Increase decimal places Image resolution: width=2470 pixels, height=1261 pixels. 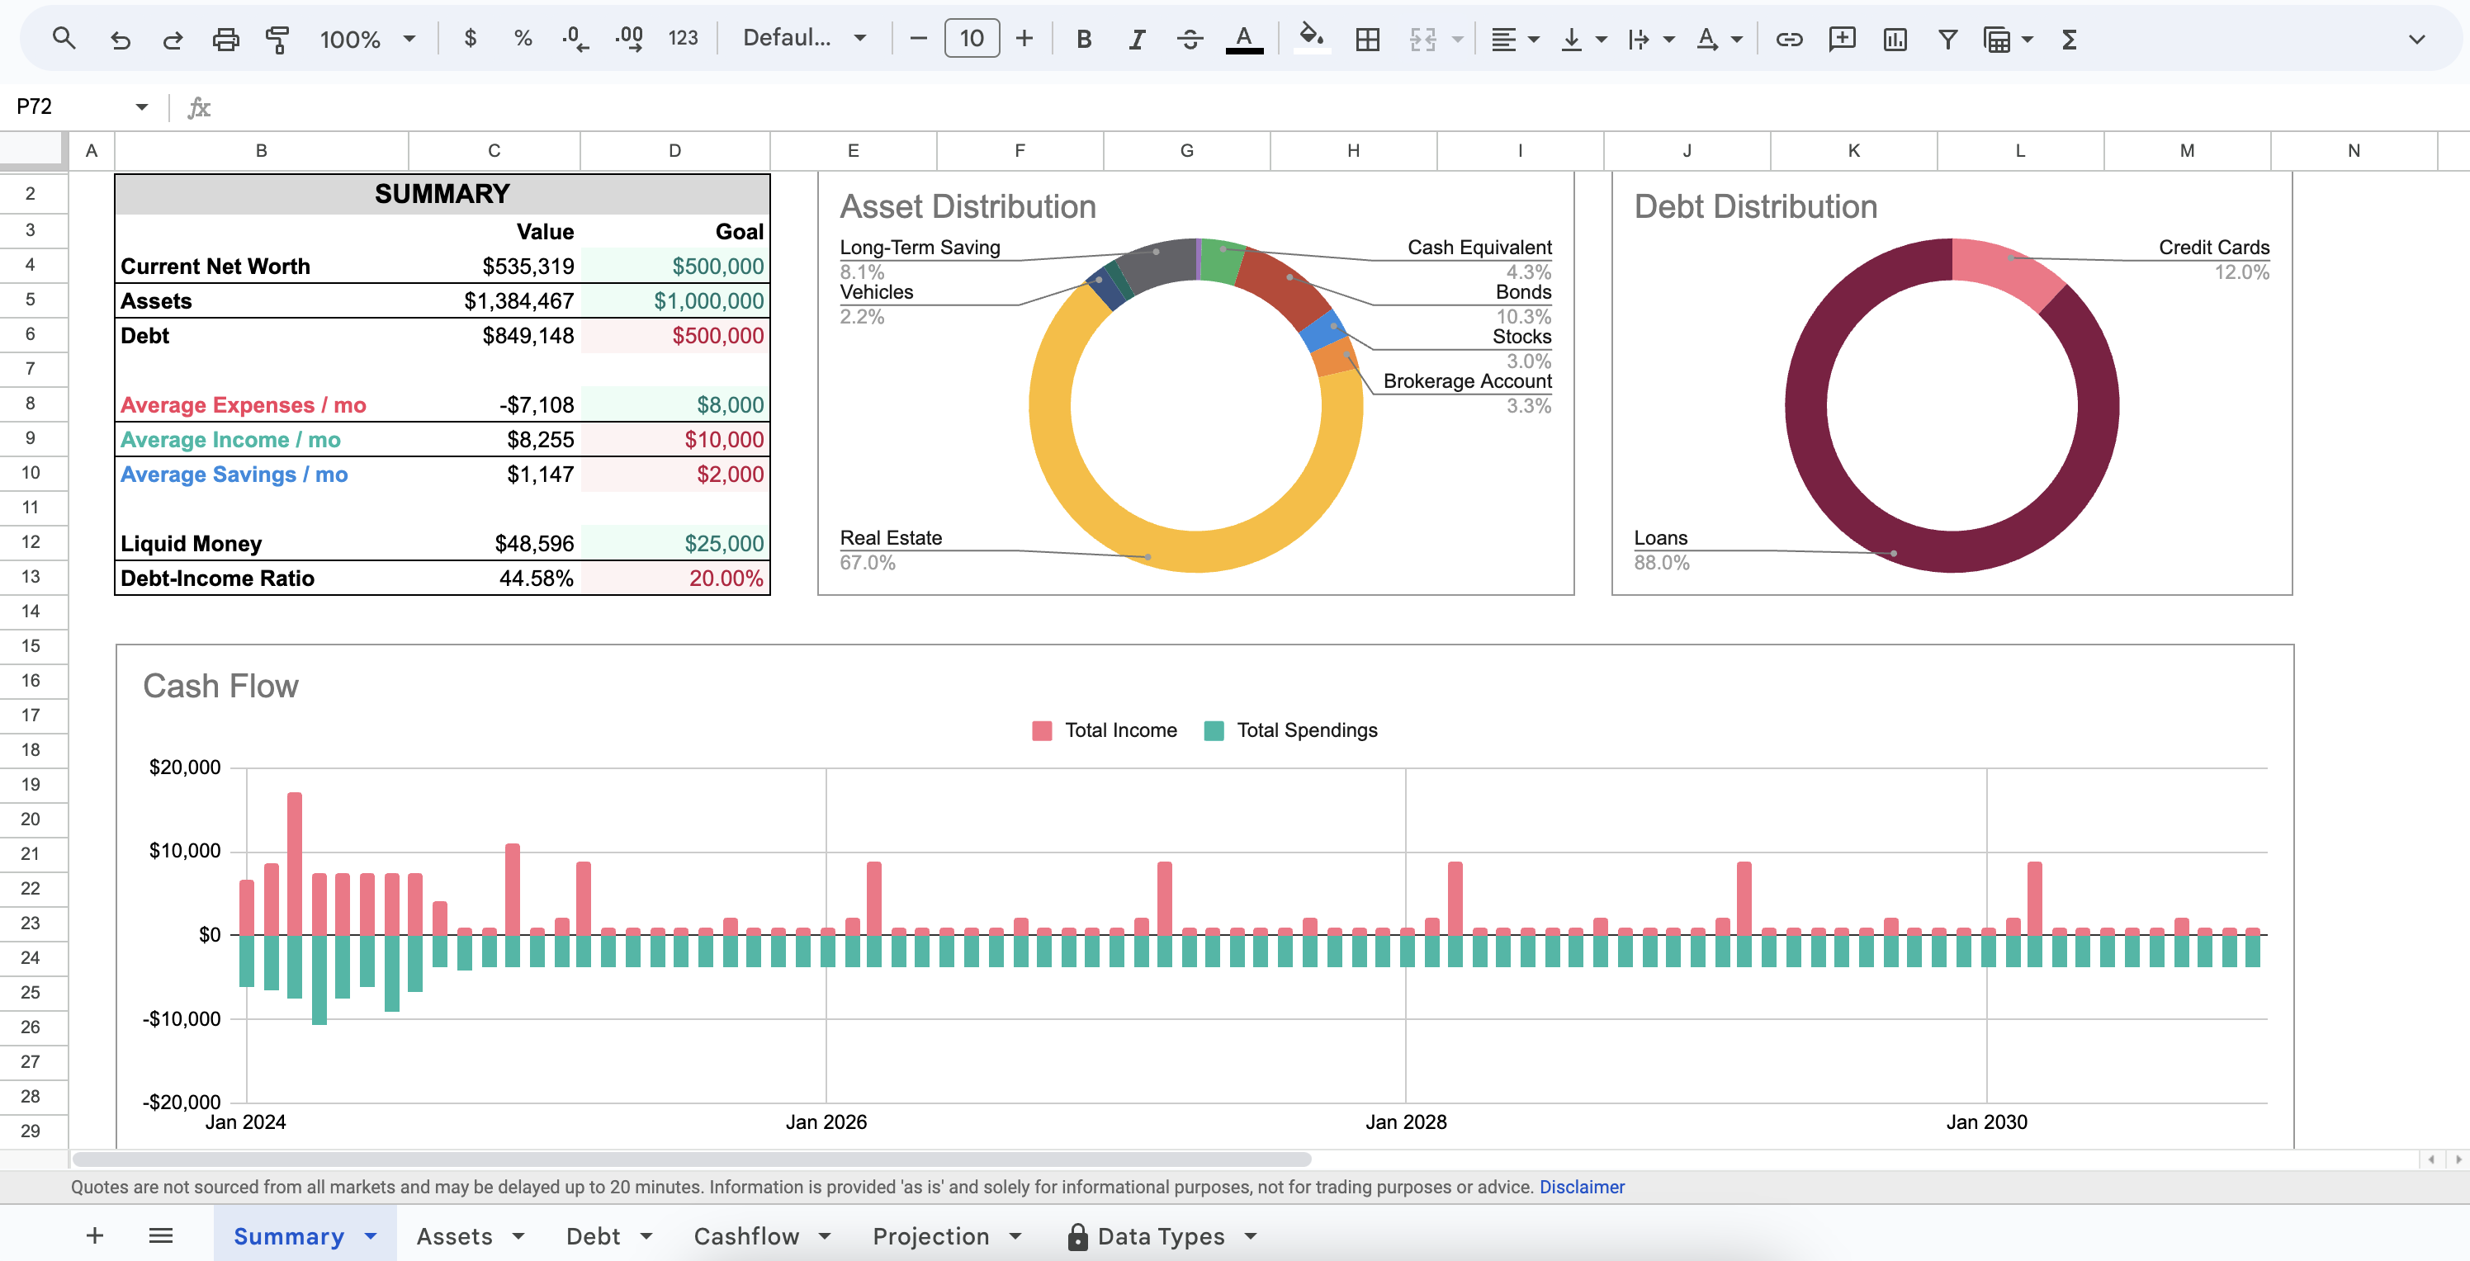click(x=629, y=38)
